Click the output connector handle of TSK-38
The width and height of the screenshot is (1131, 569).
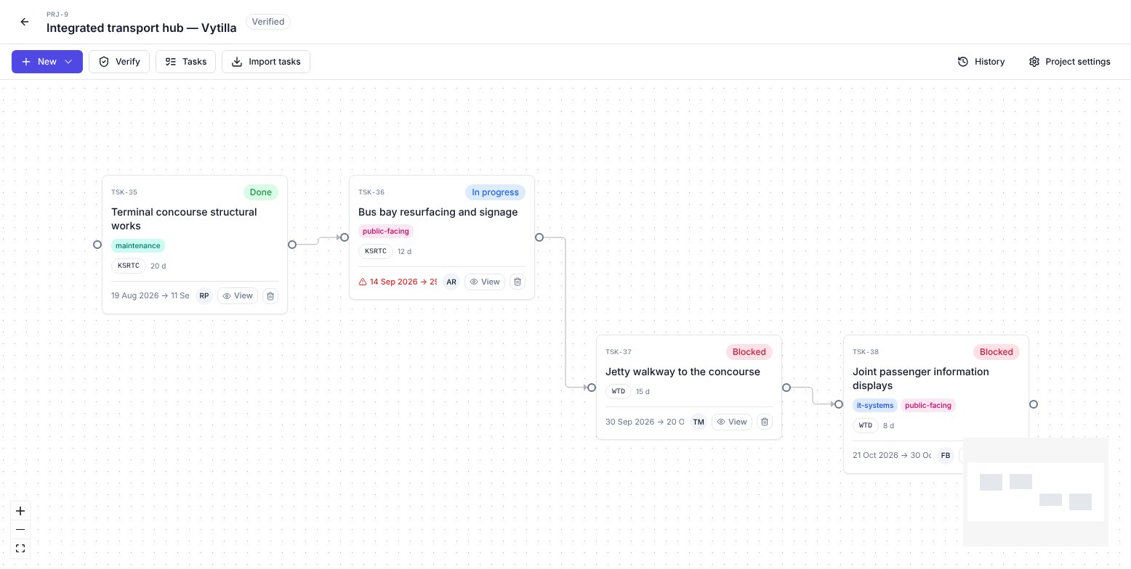click(1034, 404)
